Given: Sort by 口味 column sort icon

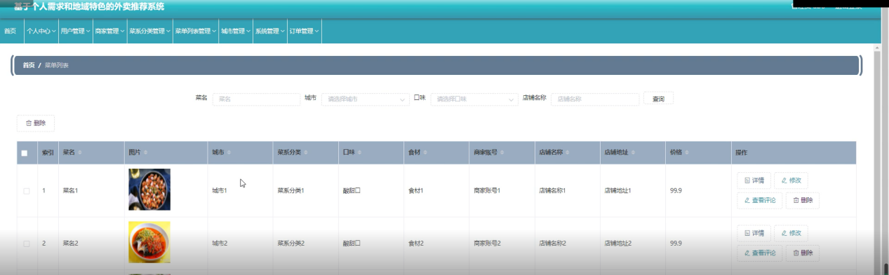Looking at the screenshot, I should pos(360,153).
